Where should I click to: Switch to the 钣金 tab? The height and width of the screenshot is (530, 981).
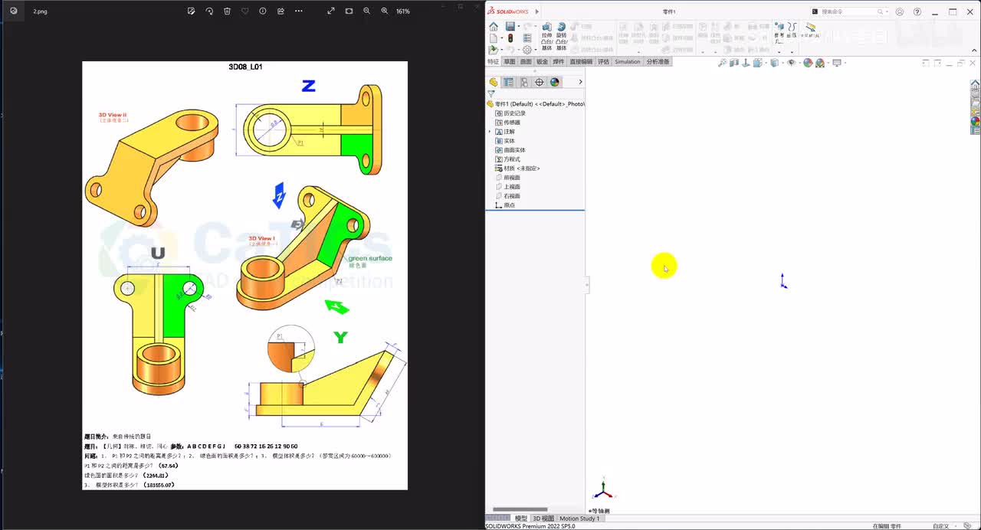pyautogui.click(x=543, y=62)
